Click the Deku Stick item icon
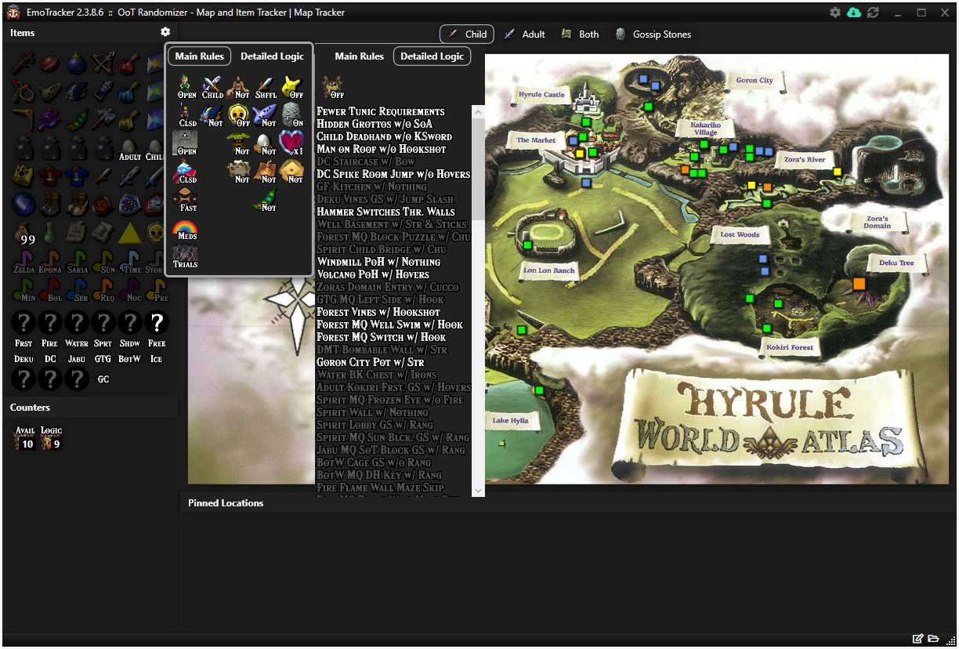Screen dimensions: 959x649 [x=24, y=63]
